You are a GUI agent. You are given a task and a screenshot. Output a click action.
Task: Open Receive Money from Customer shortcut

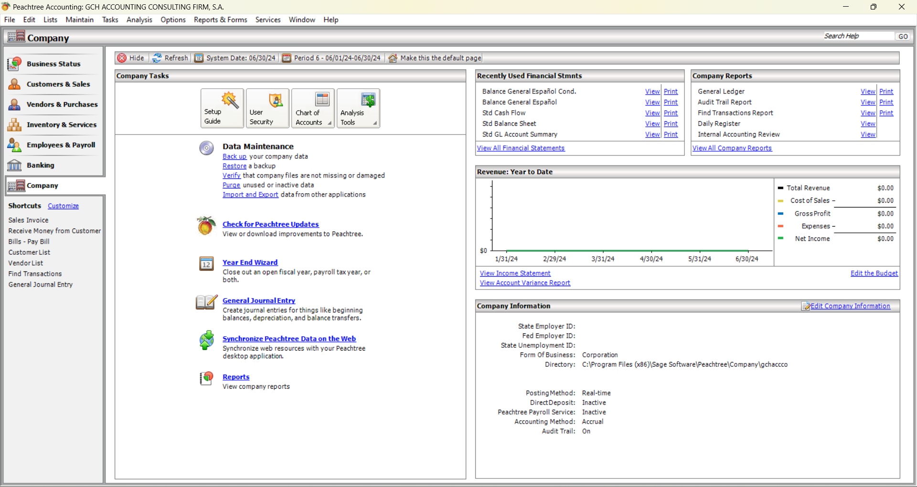(x=54, y=231)
